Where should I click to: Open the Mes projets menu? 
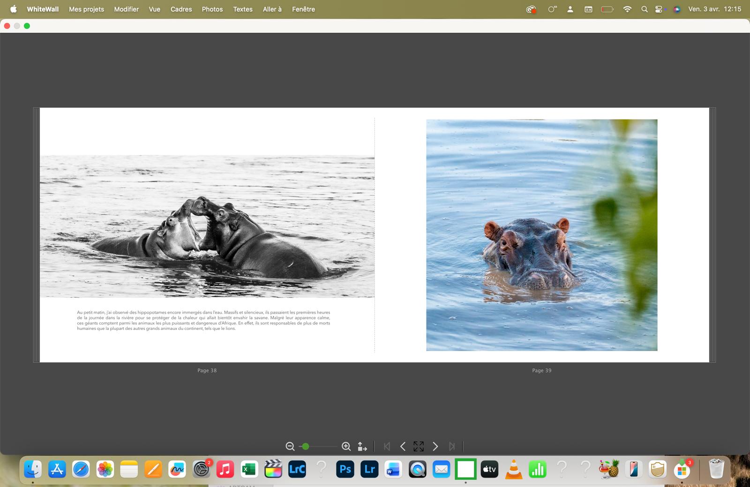[86, 9]
